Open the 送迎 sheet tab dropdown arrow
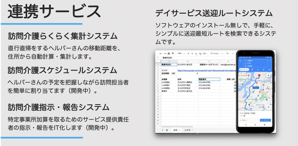 (179, 130)
